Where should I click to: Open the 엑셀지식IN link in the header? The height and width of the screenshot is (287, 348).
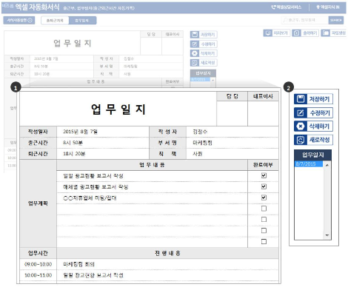[328, 7]
